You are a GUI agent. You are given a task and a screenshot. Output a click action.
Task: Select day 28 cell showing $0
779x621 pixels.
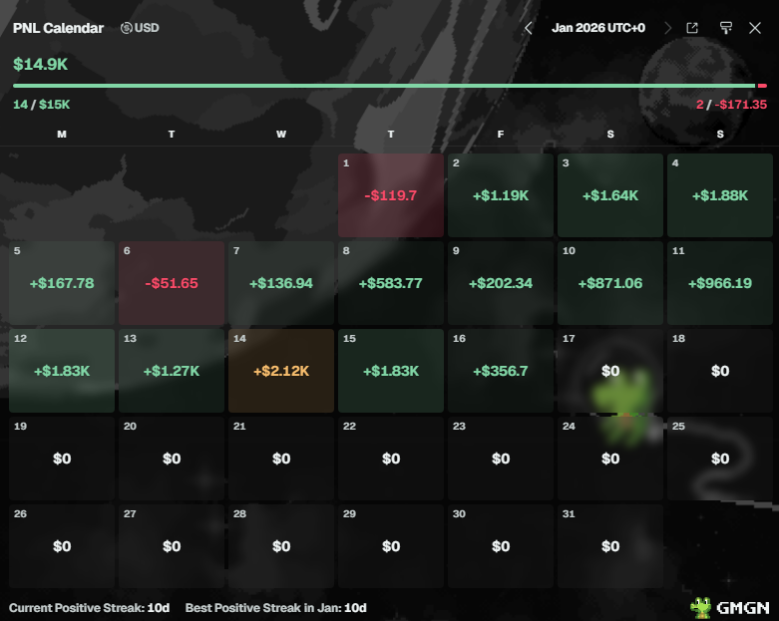click(x=281, y=546)
